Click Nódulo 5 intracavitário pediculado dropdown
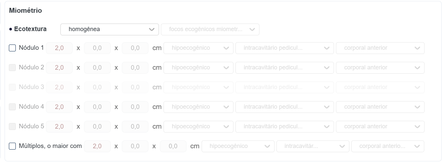Screen dimensions: 442x163 coord(284,127)
